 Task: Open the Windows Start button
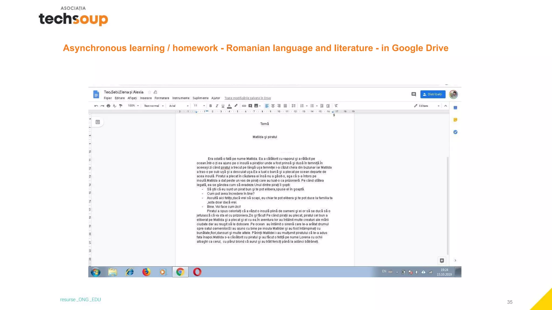(x=96, y=272)
